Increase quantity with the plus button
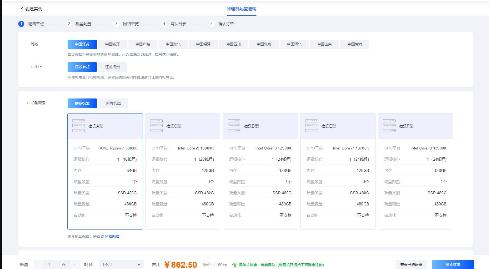 pyautogui.click(x=74, y=265)
